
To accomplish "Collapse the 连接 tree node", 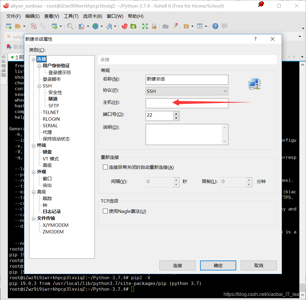I will tap(34, 59).
